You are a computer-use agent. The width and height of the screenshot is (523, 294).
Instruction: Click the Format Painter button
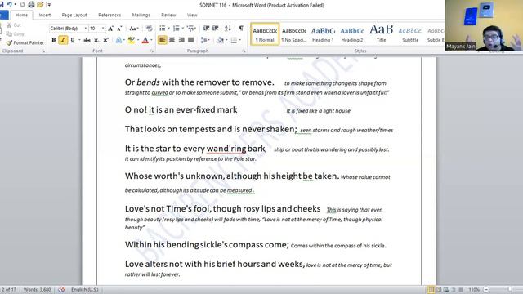(25, 42)
